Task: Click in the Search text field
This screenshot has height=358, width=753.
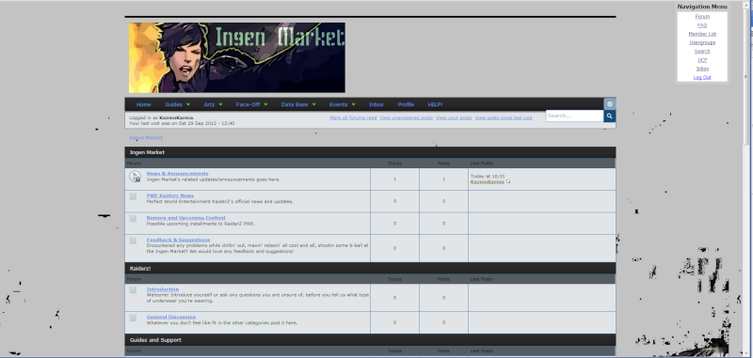Action: (574, 116)
